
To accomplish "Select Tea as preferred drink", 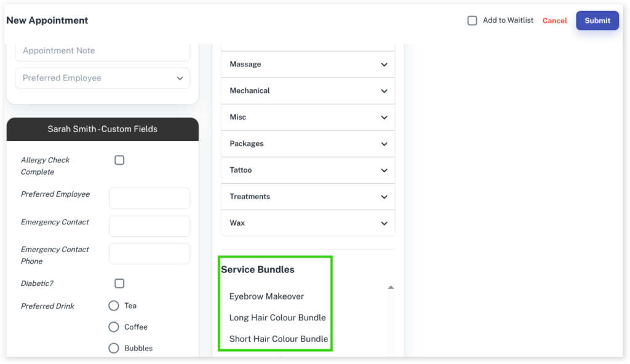I will [114, 306].
